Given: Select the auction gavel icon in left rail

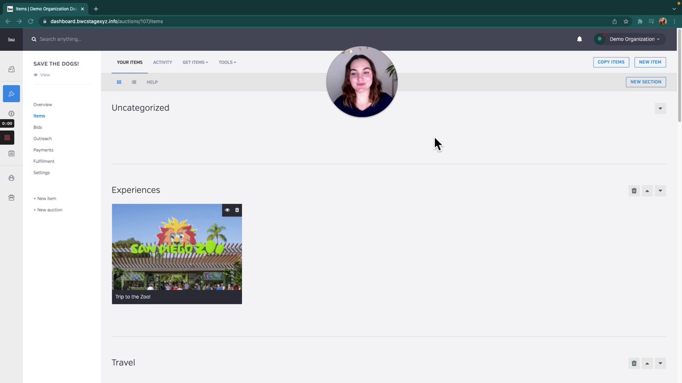Looking at the screenshot, I should (11, 94).
